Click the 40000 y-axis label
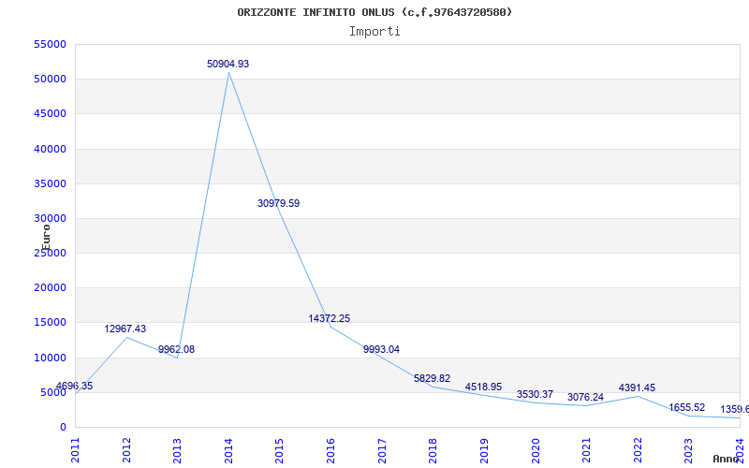The height and width of the screenshot is (468, 749). coord(50,149)
